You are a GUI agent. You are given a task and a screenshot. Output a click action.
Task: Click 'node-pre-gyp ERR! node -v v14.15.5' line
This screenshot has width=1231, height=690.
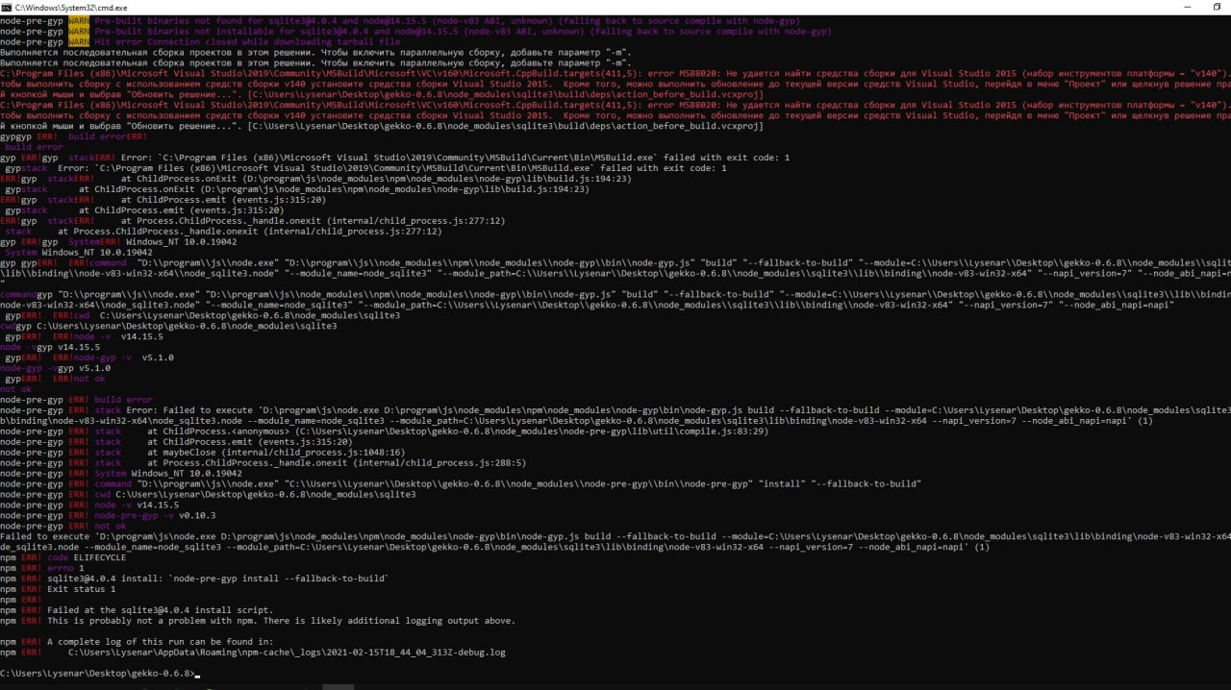(x=89, y=505)
